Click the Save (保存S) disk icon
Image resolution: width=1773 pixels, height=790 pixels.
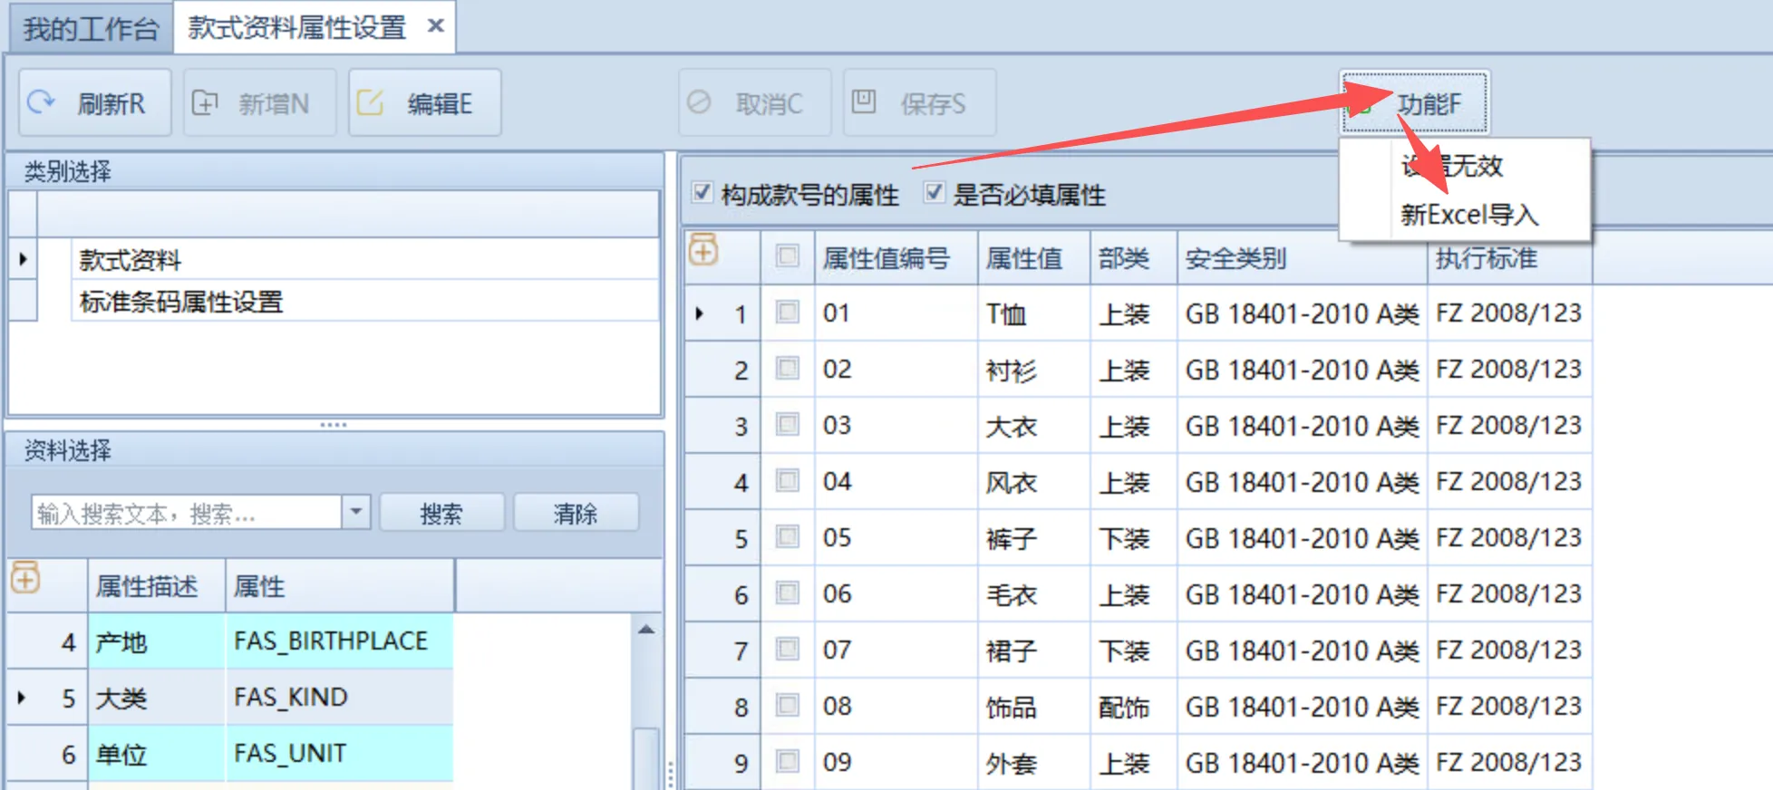pyautogui.click(x=864, y=101)
